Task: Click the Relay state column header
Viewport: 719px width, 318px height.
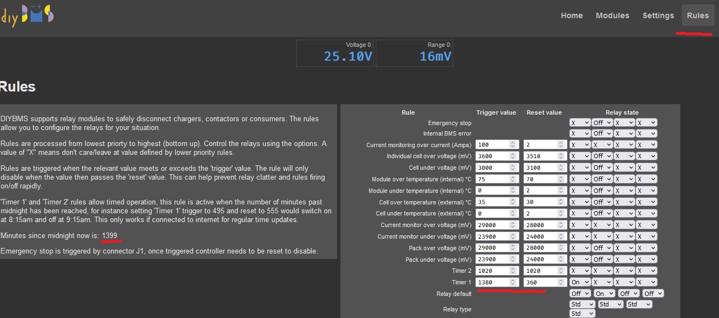Action: [x=622, y=112]
